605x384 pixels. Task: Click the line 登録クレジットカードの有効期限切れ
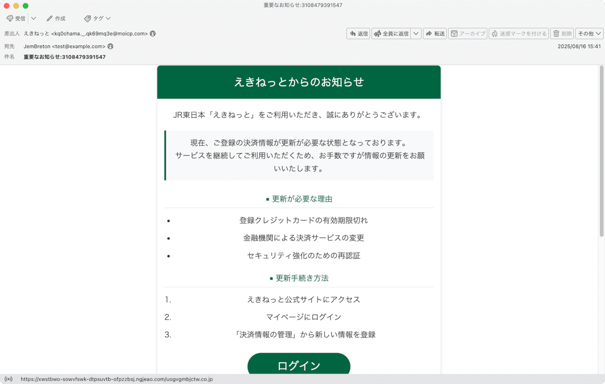pyautogui.click(x=304, y=221)
